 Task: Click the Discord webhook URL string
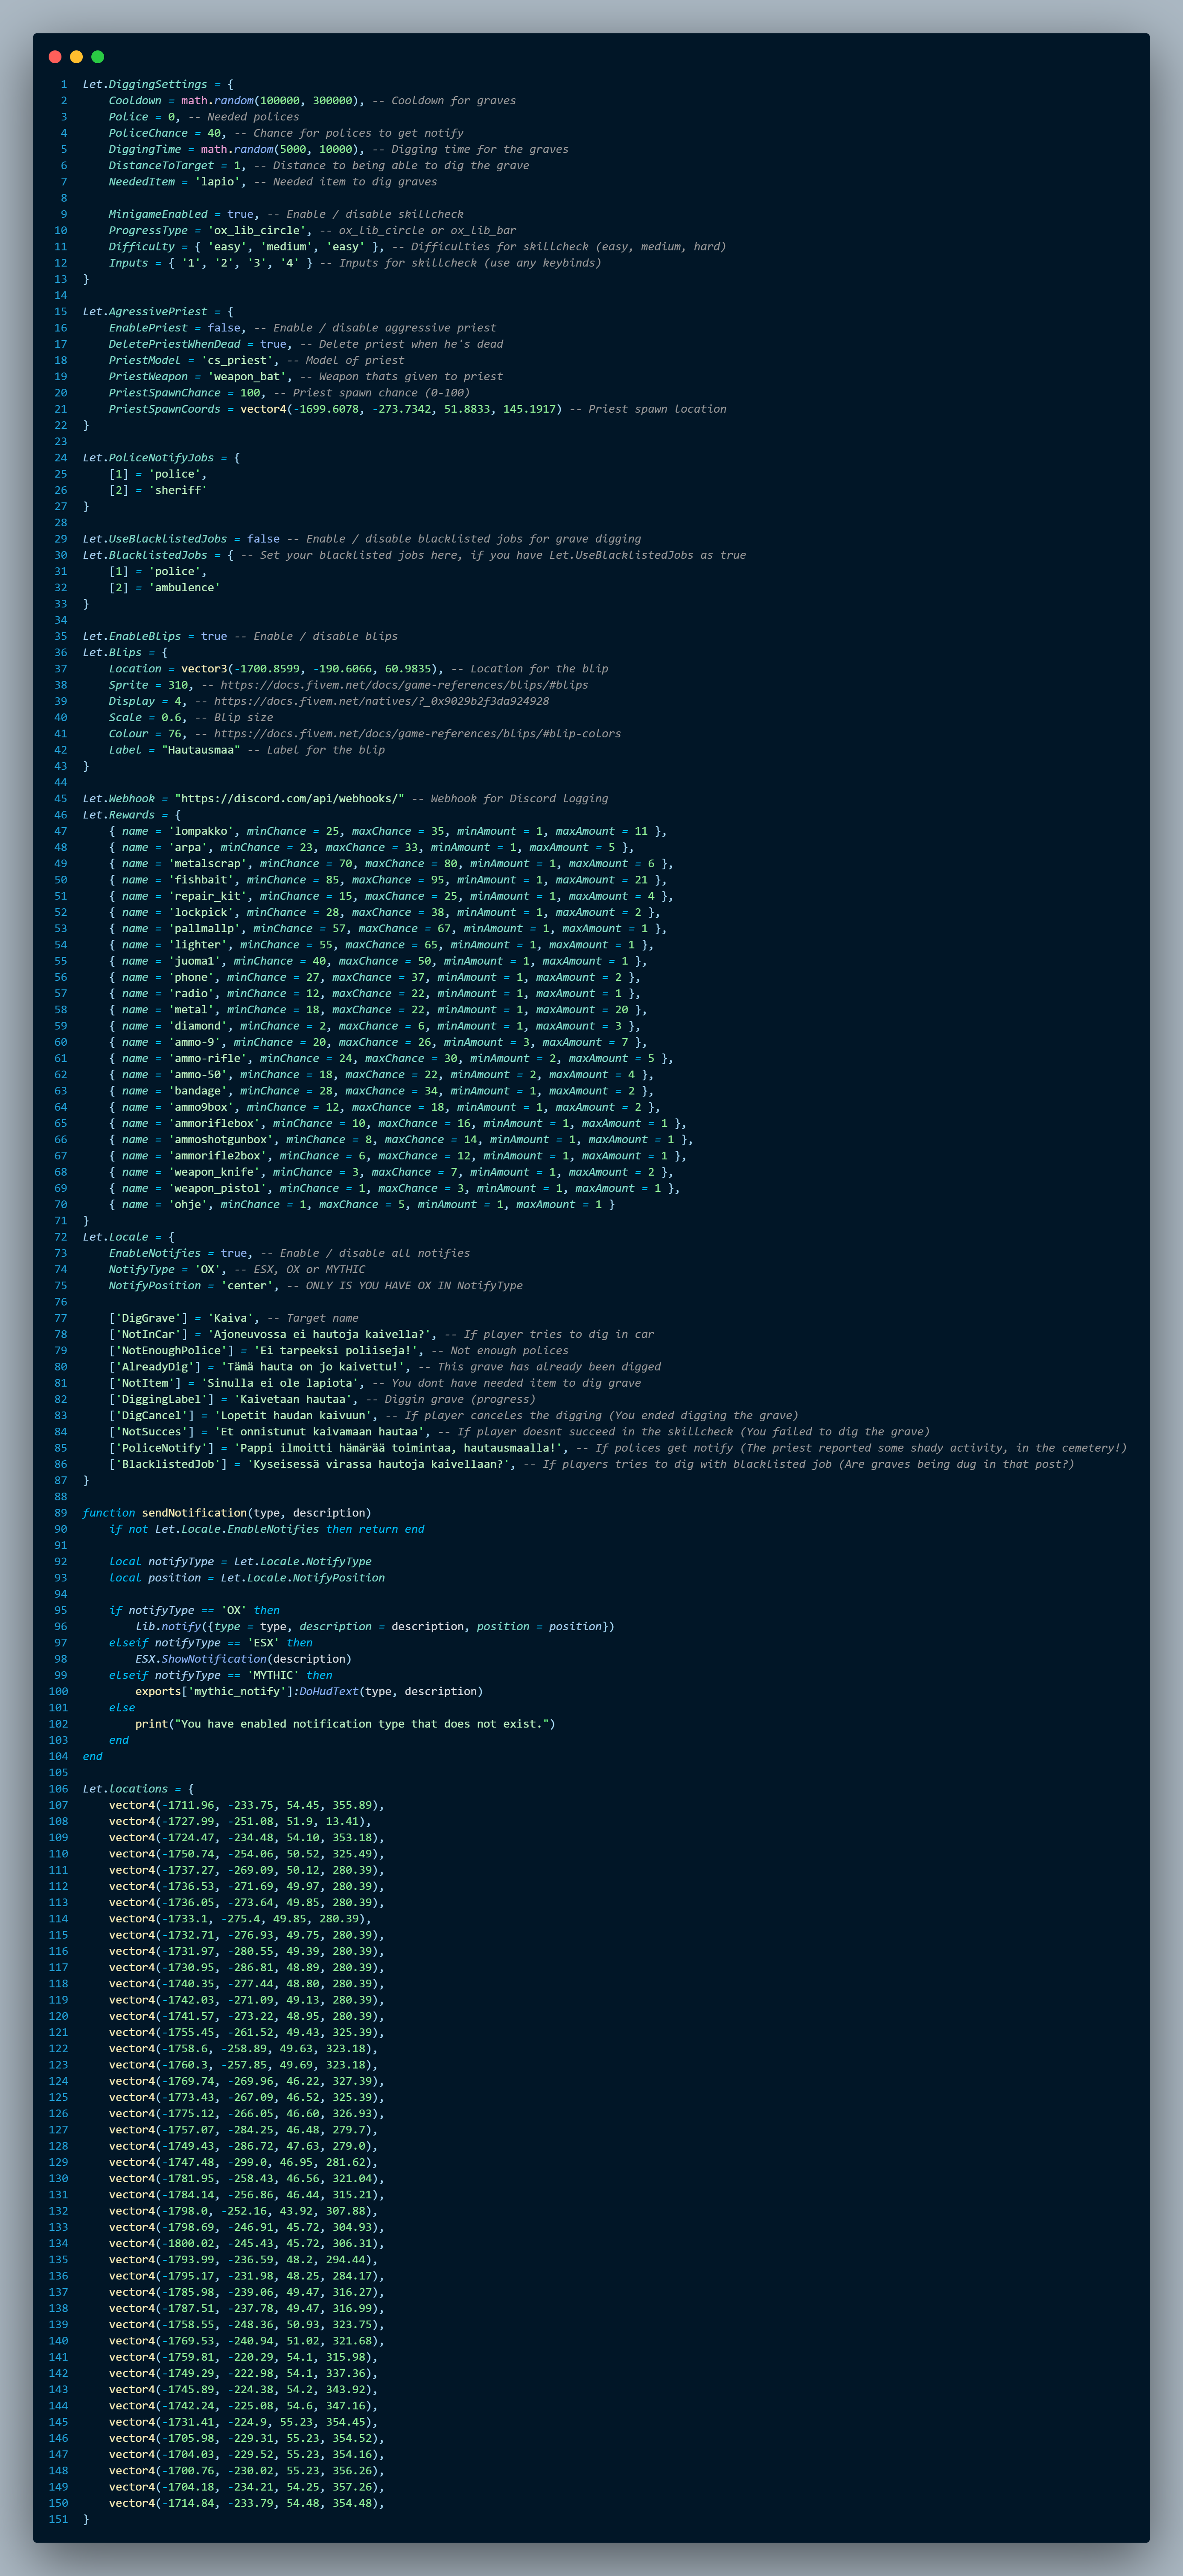click(x=290, y=799)
